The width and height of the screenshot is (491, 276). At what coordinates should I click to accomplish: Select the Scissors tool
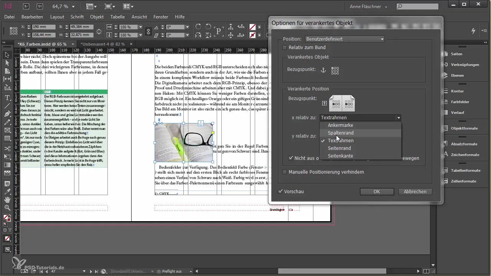point(7,148)
